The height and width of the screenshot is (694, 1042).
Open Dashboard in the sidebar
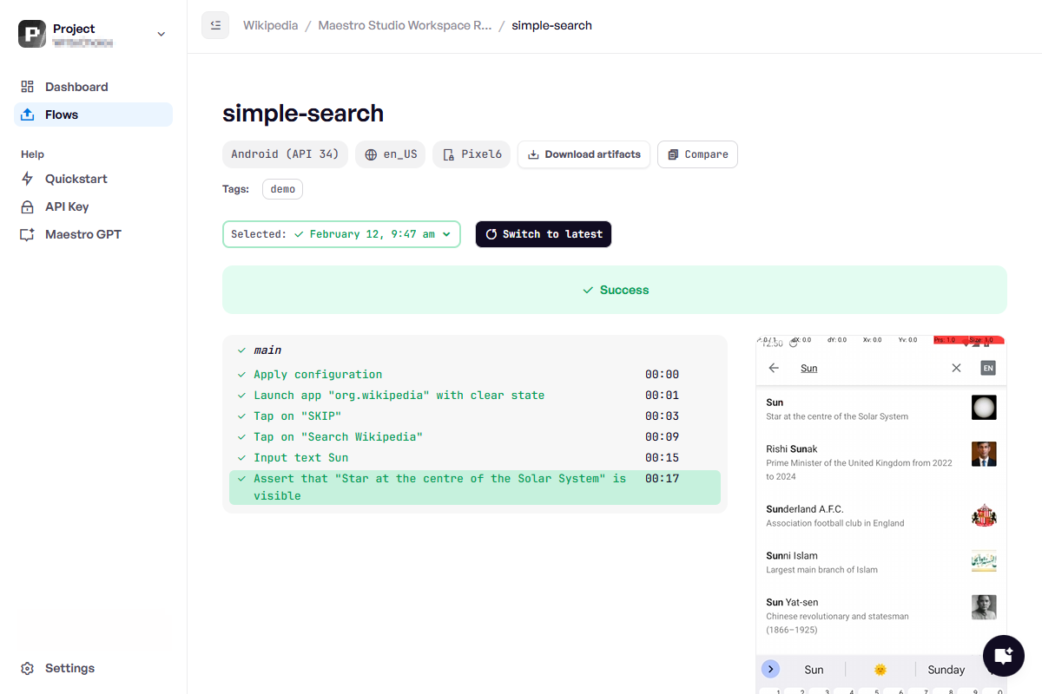pyautogui.click(x=76, y=87)
